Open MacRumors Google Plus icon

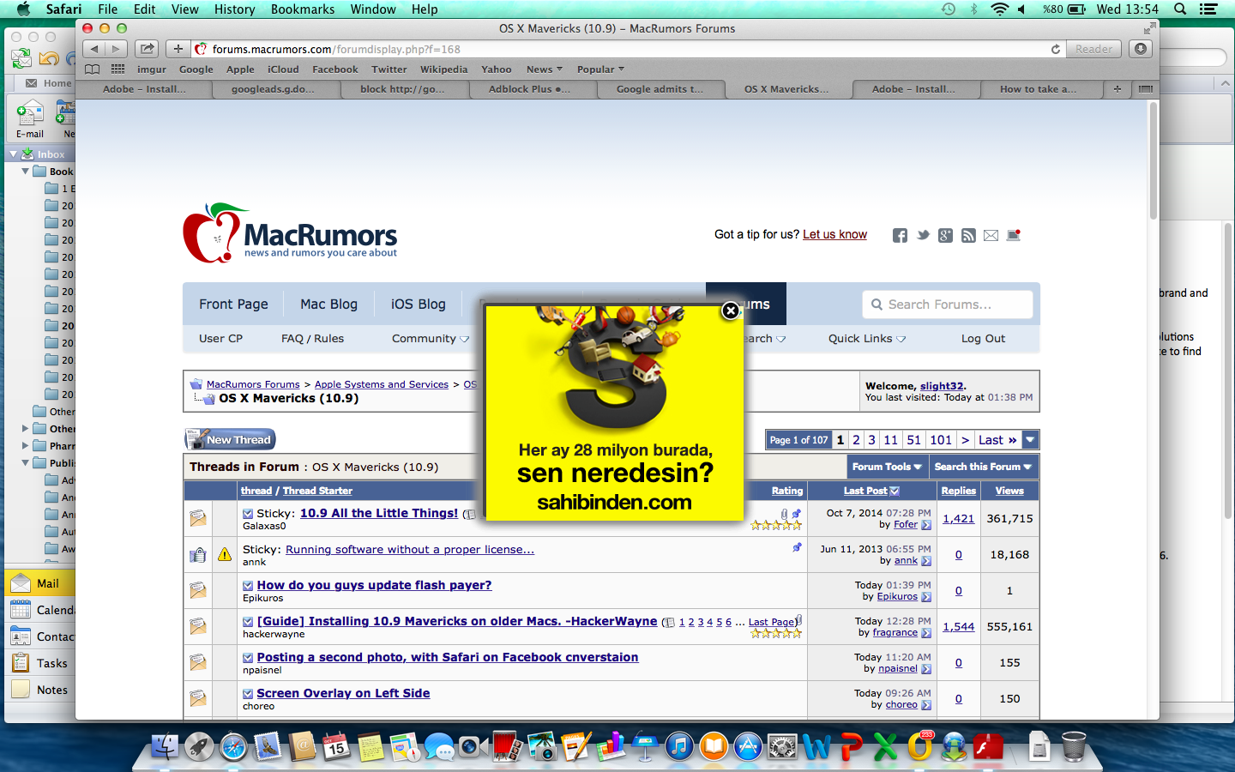[x=945, y=235]
